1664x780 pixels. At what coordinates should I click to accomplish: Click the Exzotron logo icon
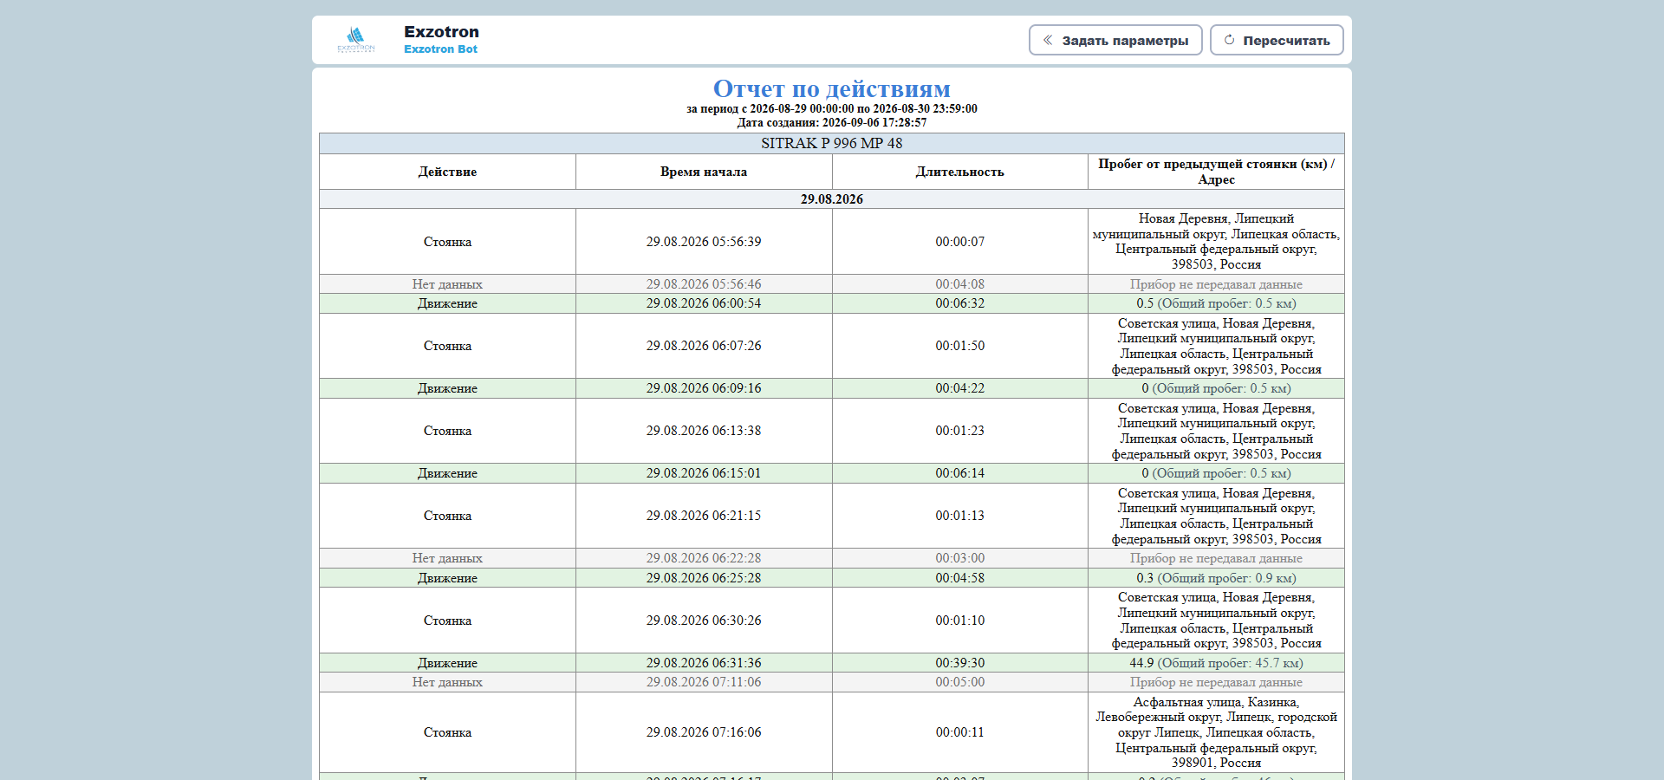[356, 40]
